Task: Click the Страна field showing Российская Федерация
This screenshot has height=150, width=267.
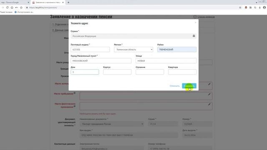Action: pyautogui.click(x=133, y=36)
